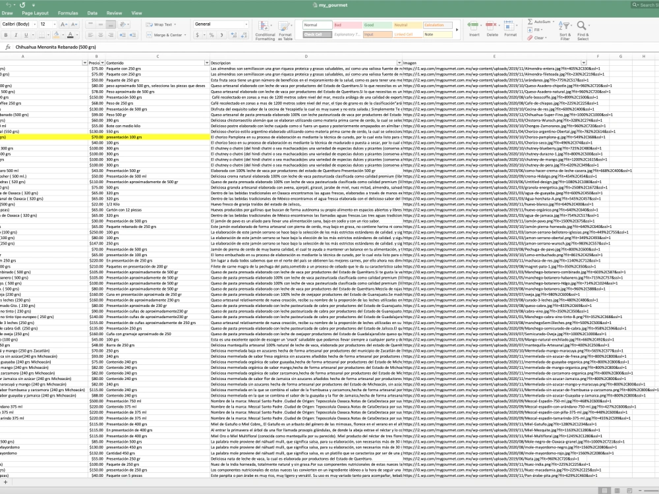
Task: Click the Redo icon in title bar
Action: (22, 5)
